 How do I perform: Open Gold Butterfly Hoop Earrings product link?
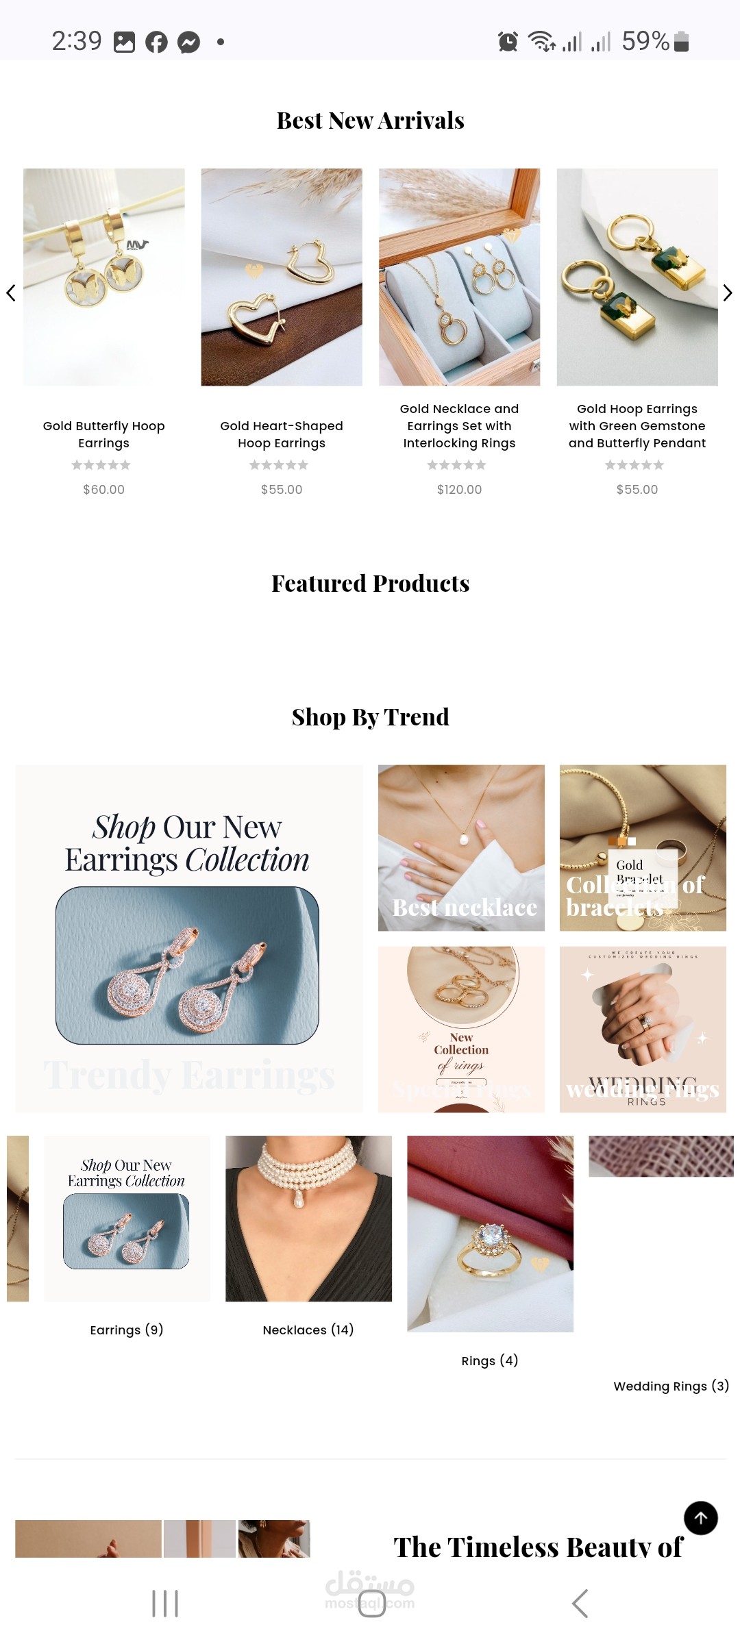(x=104, y=434)
